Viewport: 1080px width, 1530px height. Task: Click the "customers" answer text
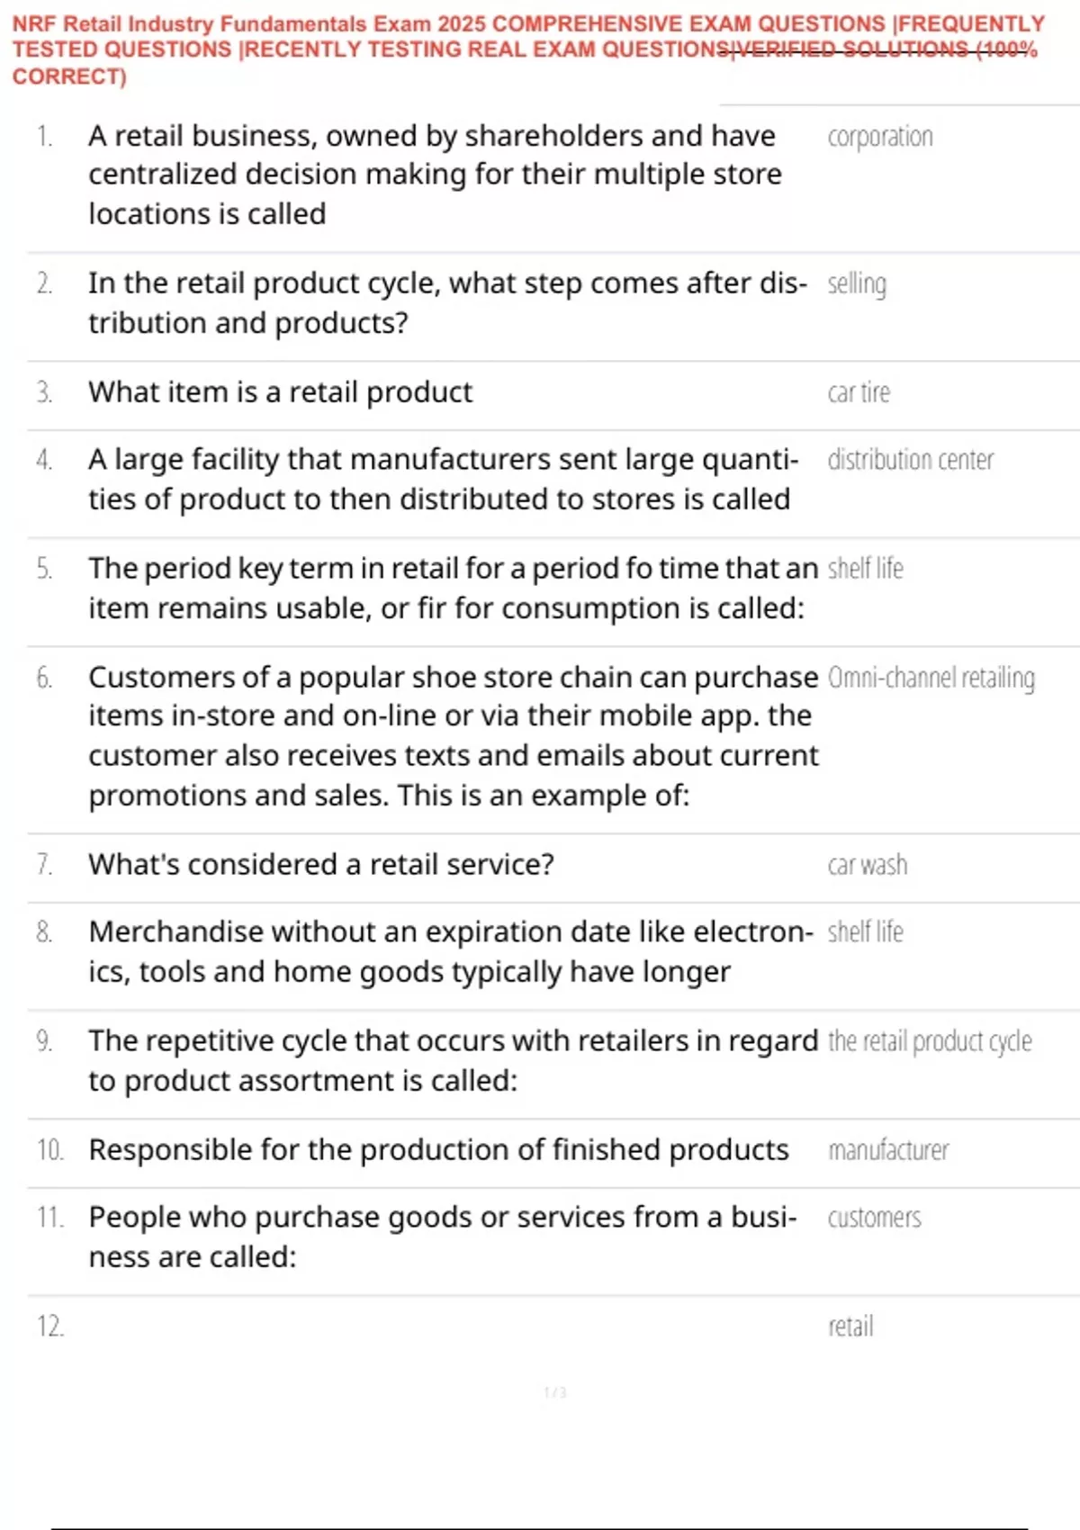point(874,1218)
